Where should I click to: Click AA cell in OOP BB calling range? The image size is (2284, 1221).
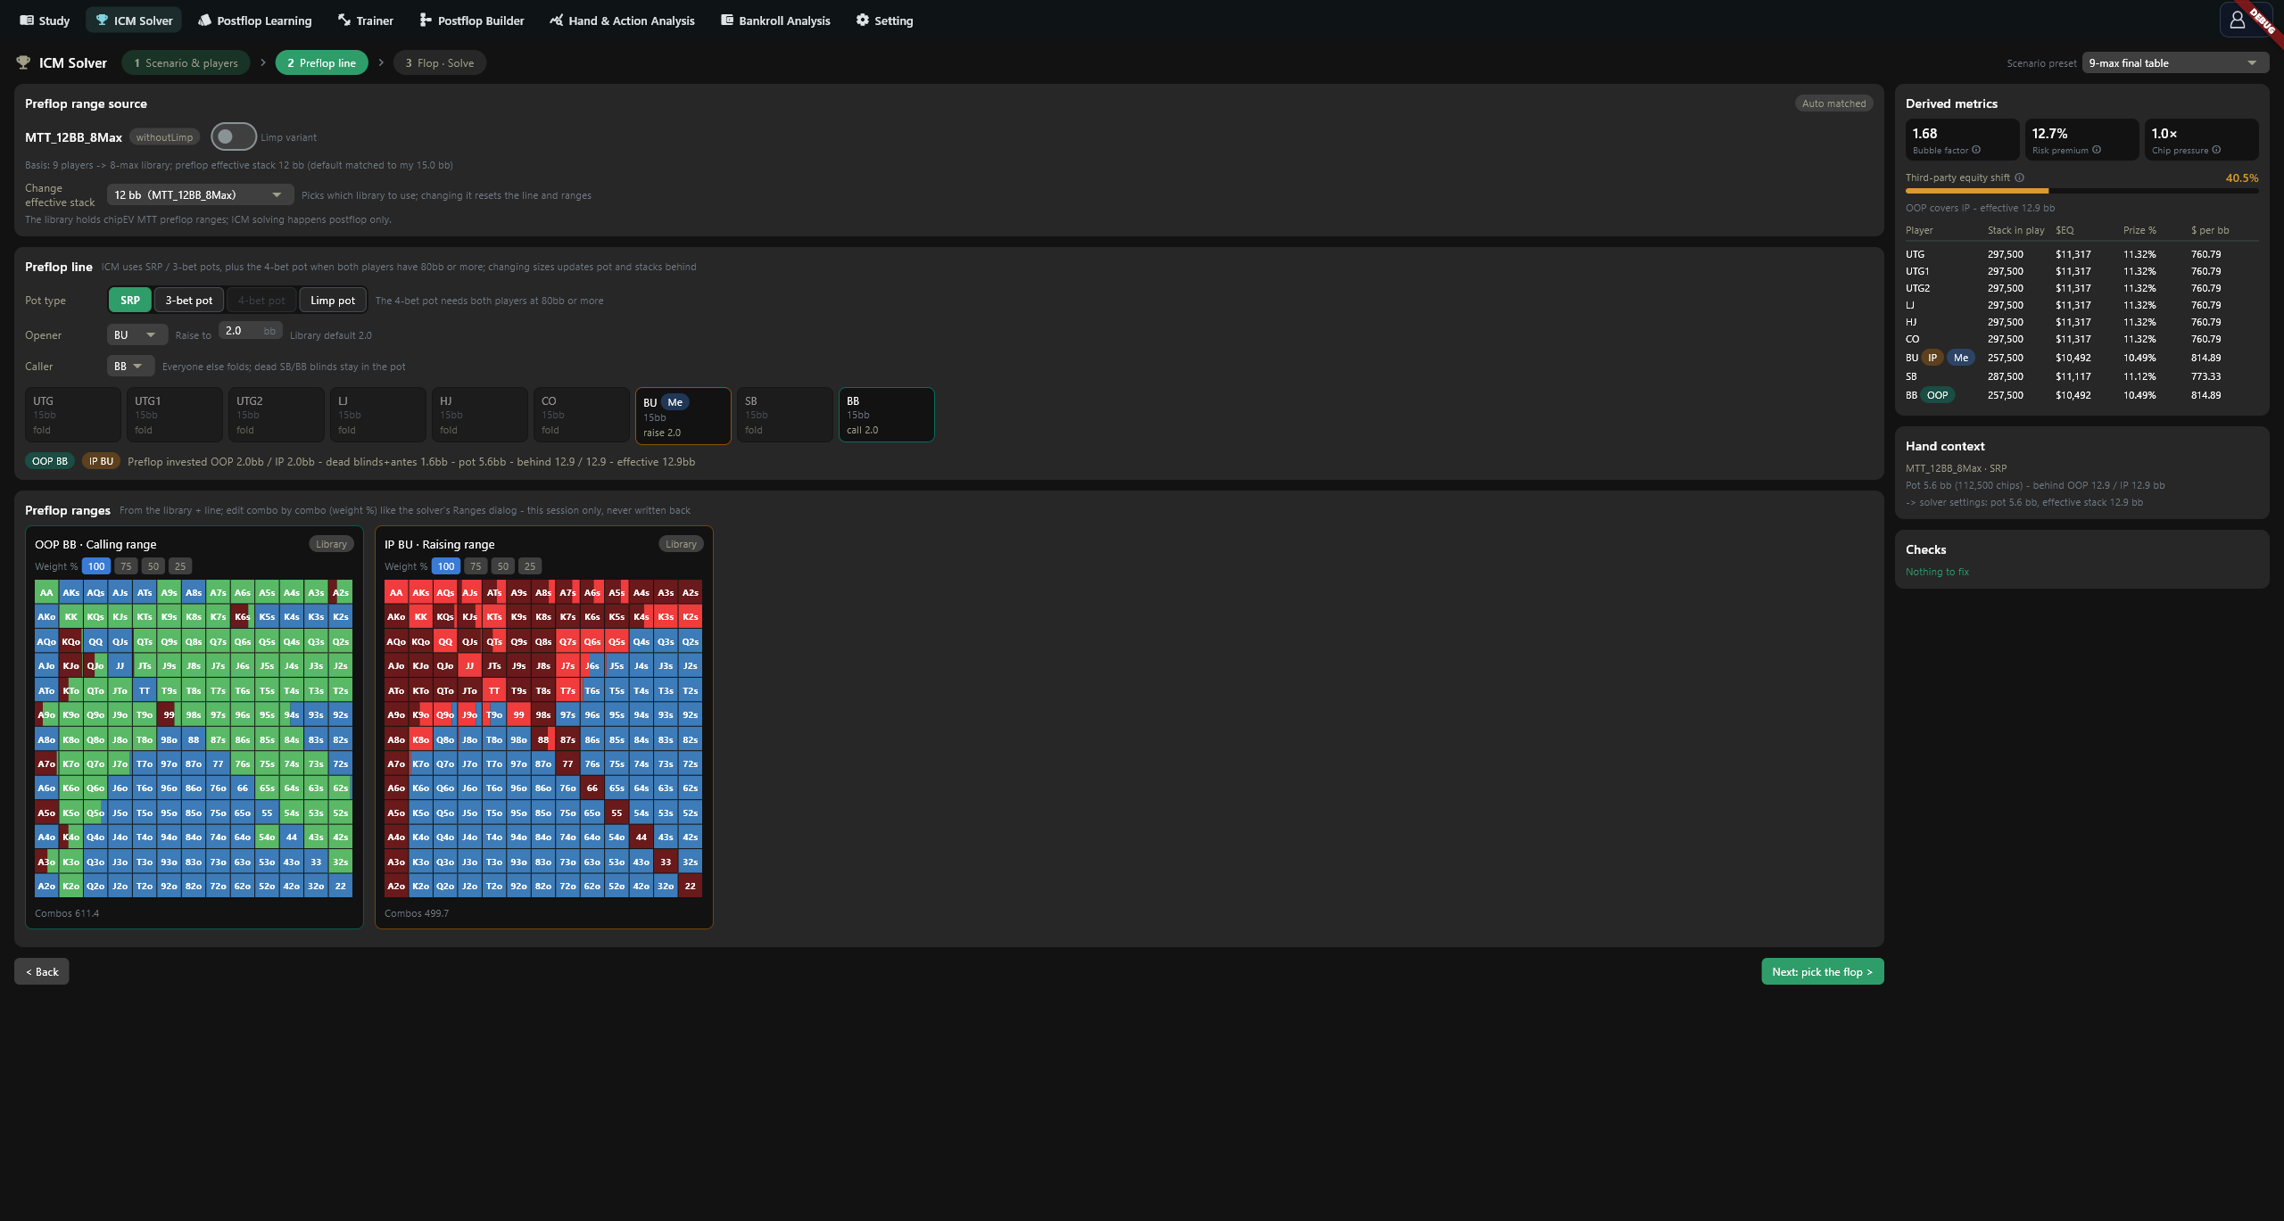pyautogui.click(x=46, y=592)
